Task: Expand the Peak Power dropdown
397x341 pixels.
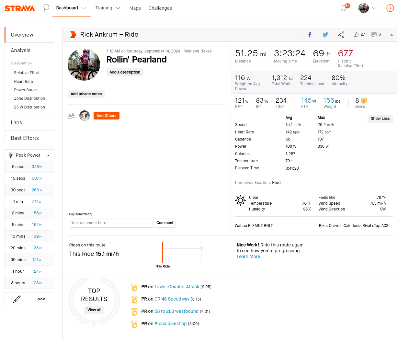Action: (x=48, y=155)
